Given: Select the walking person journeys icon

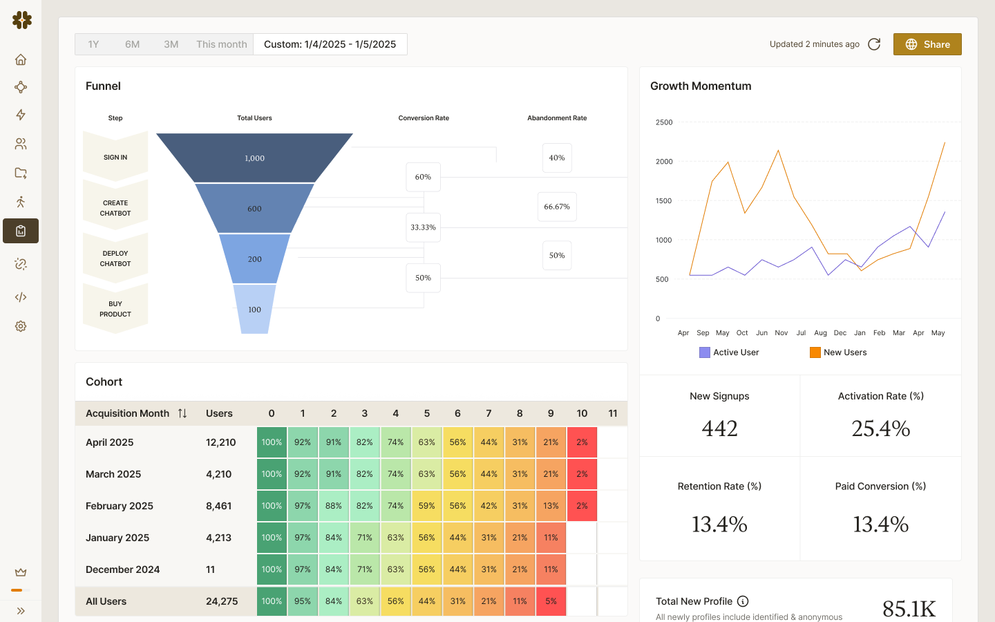Looking at the screenshot, I should (x=21, y=202).
